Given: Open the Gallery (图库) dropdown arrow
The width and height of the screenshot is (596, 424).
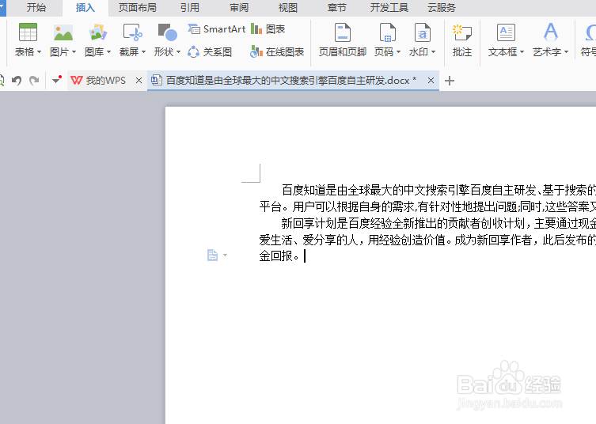Looking at the screenshot, I should (x=108, y=52).
